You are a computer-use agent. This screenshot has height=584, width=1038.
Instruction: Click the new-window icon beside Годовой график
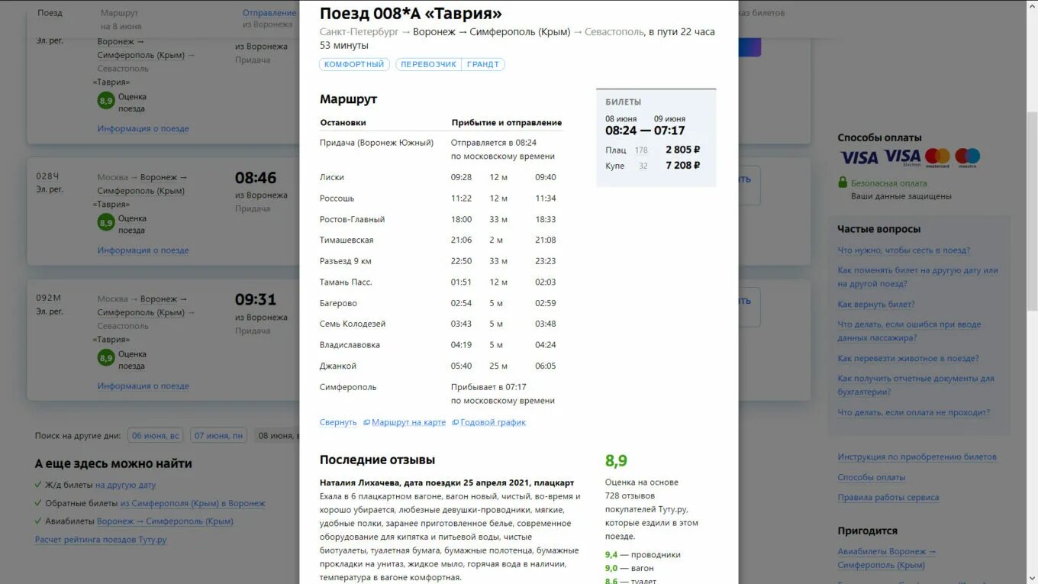[x=456, y=422]
